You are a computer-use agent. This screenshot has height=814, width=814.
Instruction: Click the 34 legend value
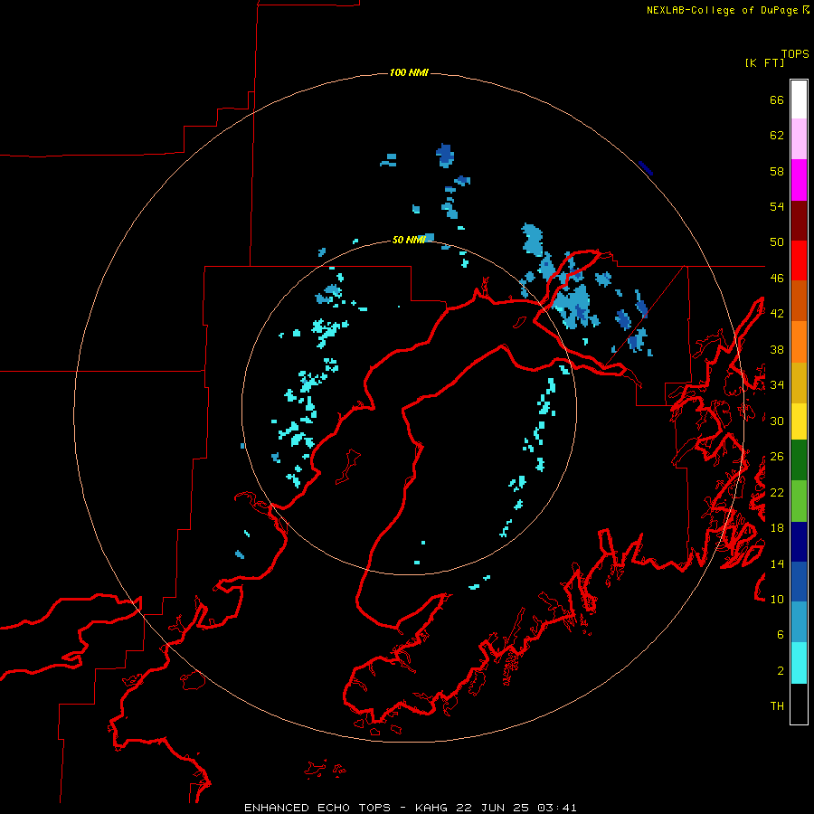point(777,385)
